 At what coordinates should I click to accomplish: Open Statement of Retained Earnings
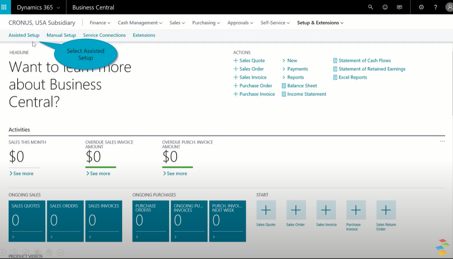tap(369, 69)
